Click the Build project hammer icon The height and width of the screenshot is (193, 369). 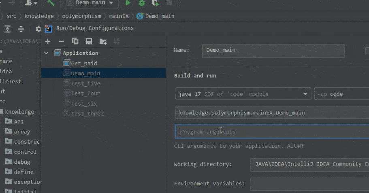coord(51,3)
